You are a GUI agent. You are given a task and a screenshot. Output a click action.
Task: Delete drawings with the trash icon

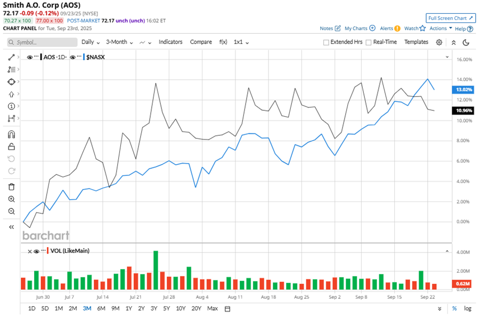11,187
